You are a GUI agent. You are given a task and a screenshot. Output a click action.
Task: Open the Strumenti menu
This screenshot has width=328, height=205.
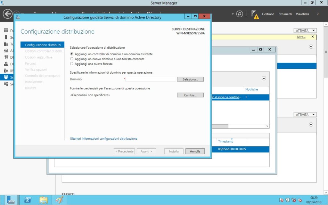[285, 14]
